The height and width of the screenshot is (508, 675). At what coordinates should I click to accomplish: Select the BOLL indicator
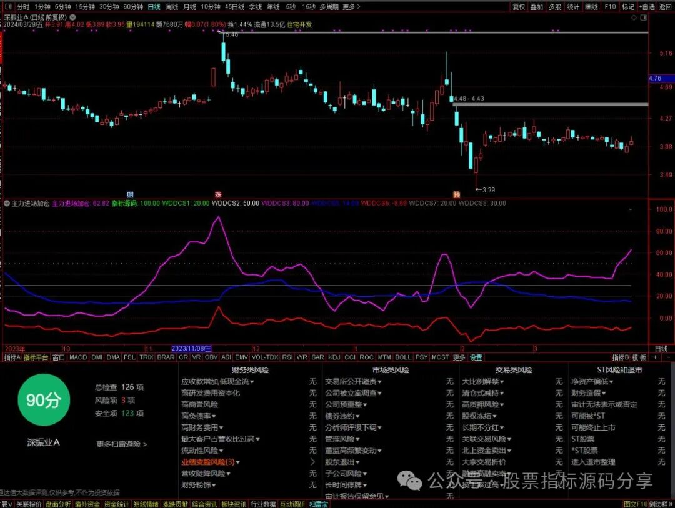pos(403,357)
